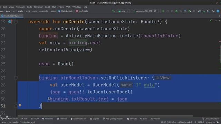Open the View menu
Image resolution: width=221 pixels, height=124 pixels.
coord(11,7)
